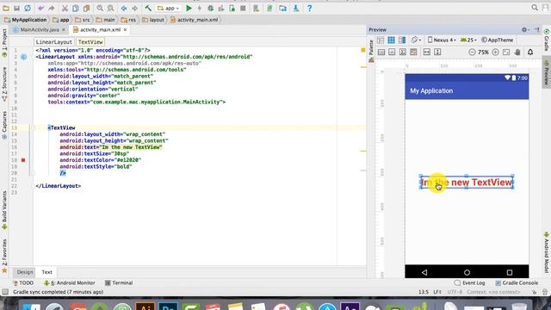Toggle Design surface view in preview
The image size is (551, 310).
pos(381,40)
